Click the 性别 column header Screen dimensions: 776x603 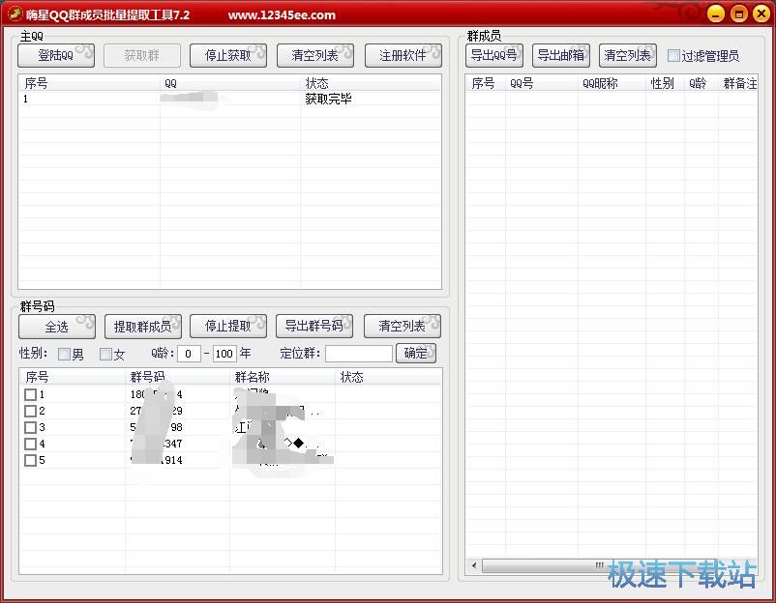click(665, 83)
